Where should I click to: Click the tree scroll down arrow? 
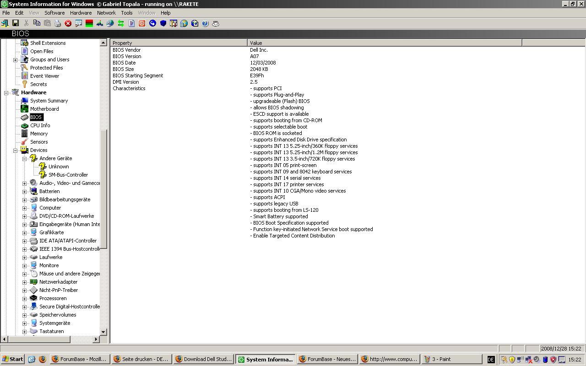103,332
